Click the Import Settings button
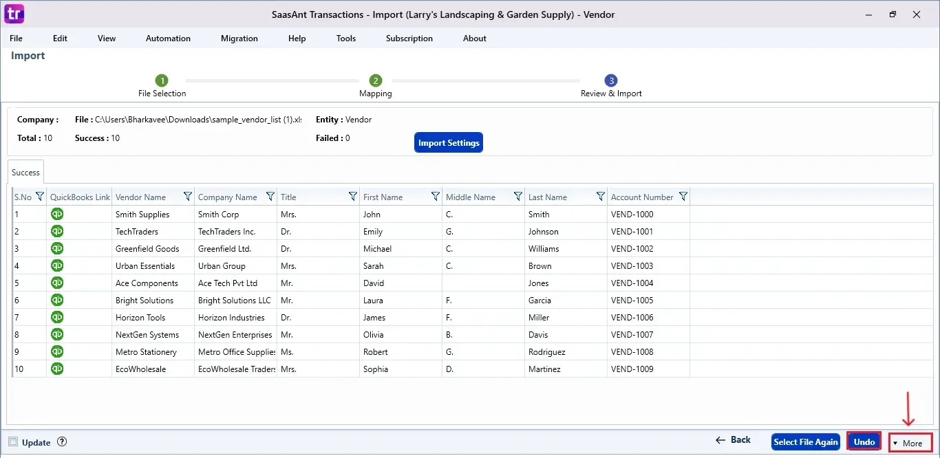940x458 pixels. coord(449,142)
